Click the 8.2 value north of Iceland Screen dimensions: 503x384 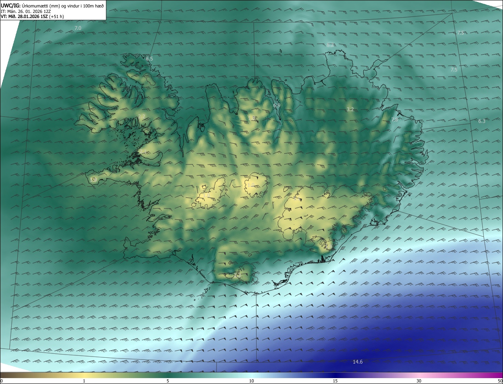click(330, 45)
